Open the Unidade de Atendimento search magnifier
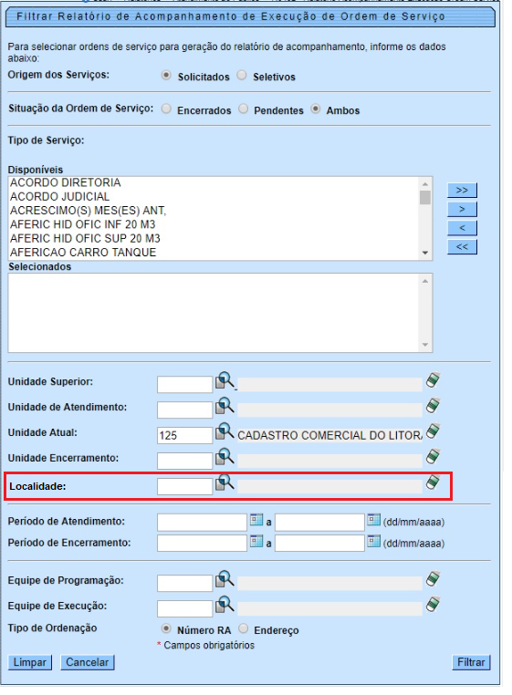 (225, 407)
